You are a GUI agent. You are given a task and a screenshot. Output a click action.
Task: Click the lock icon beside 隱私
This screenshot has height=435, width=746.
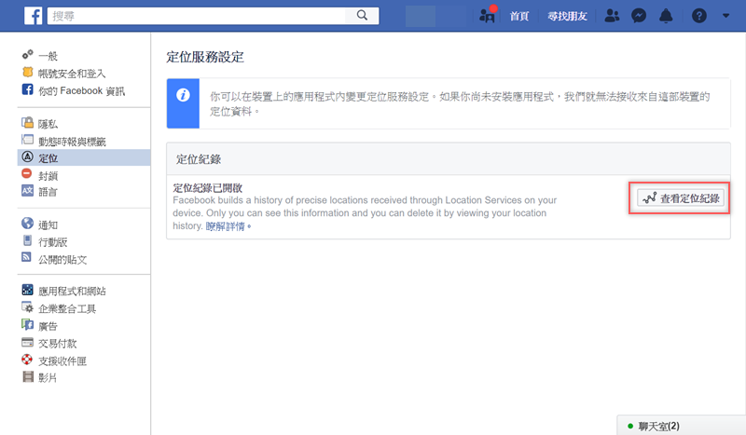[27, 123]
